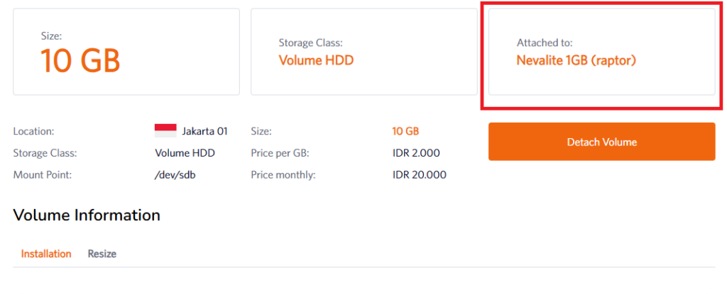Click the Mount Point: label
This screenshot has width=727, height=294.
point(41,174)
